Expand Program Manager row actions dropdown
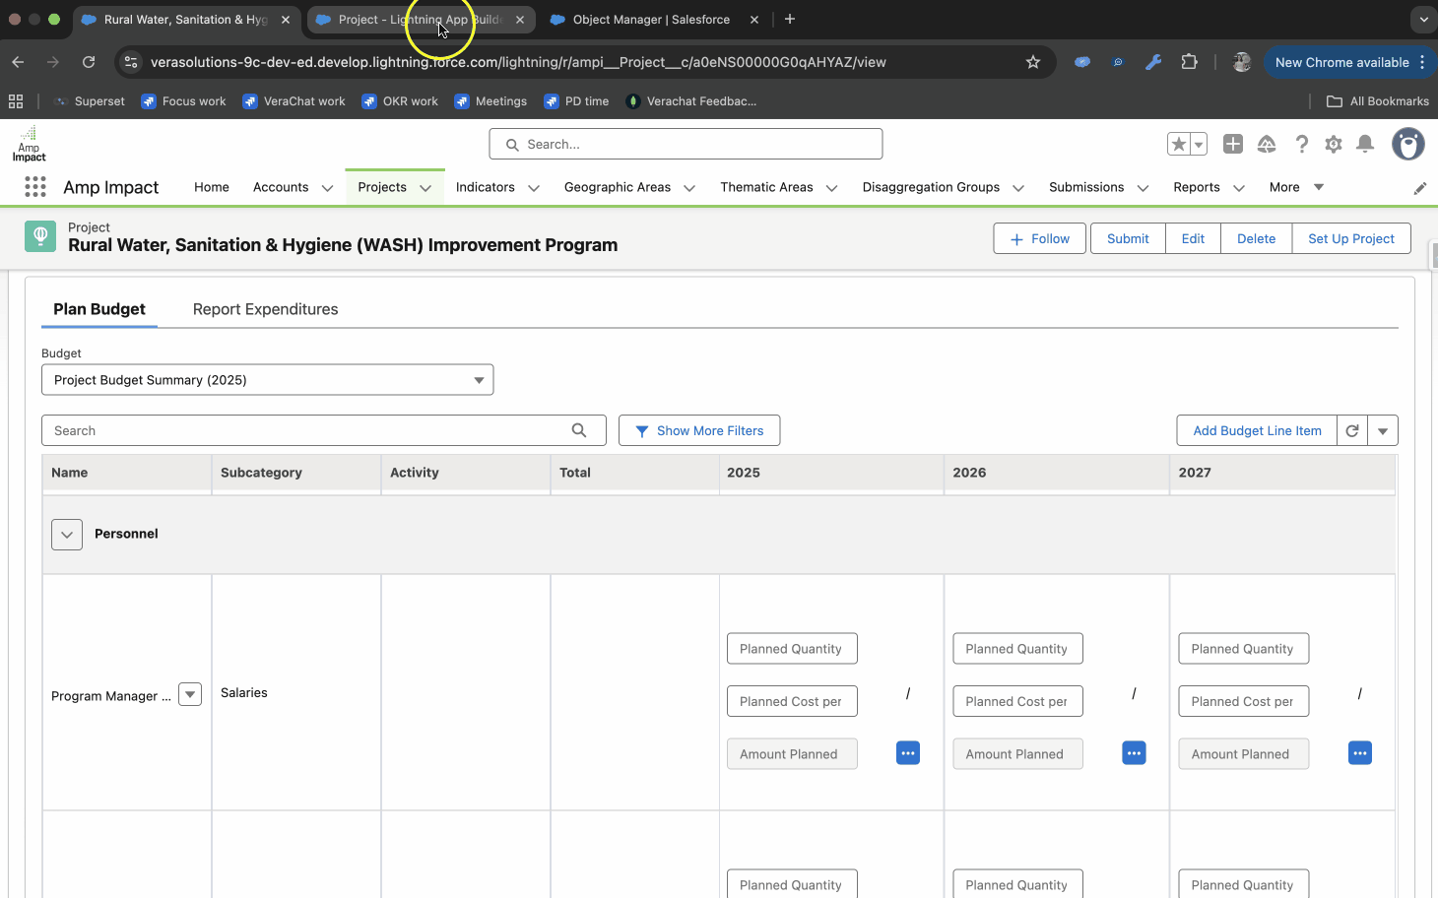The image size is (1438, 898). 190,694
